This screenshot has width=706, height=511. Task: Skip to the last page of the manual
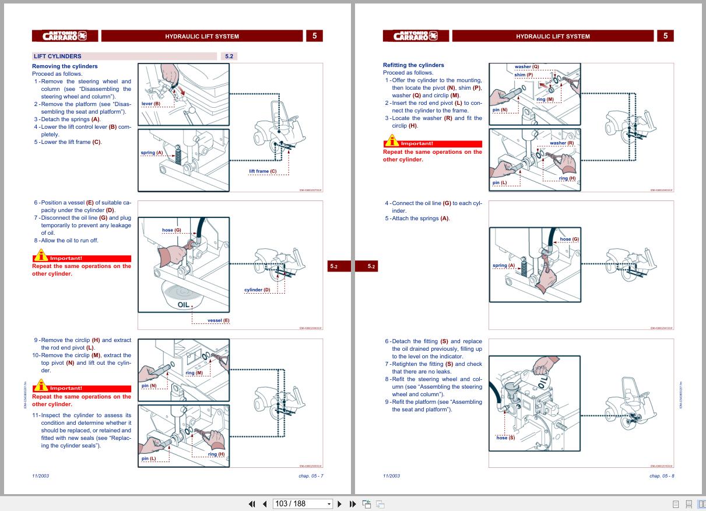pyautogui.click(x=353, y=503)
